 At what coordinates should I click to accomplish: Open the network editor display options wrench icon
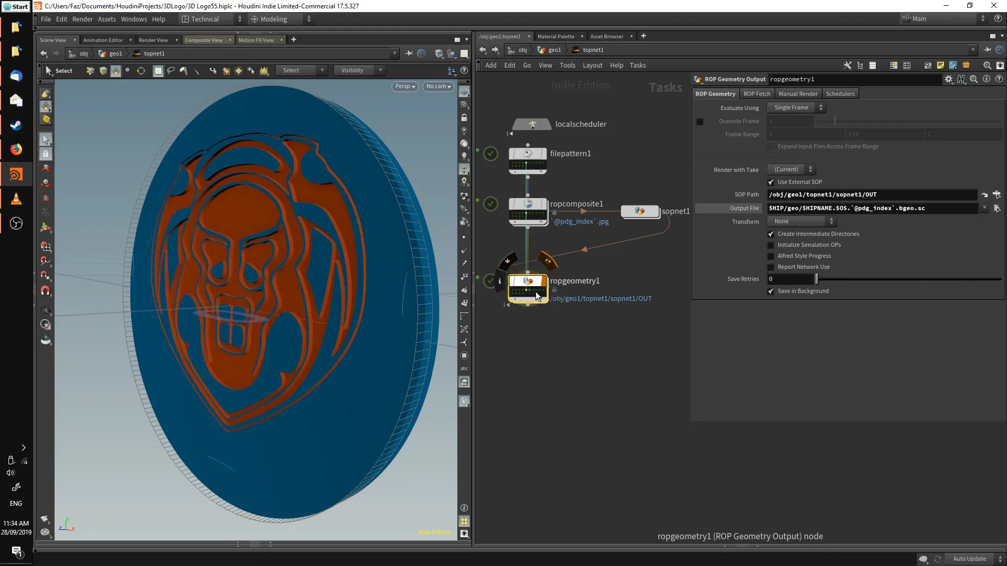848,65
